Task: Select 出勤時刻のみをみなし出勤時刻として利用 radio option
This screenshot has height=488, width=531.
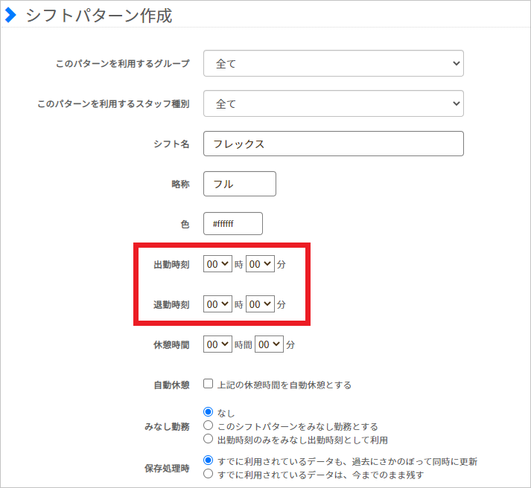Action: tap(209, 440)
